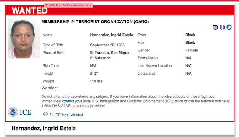Open the All ICE Most Wanted link
239x137 pixels.
point(66,115)
